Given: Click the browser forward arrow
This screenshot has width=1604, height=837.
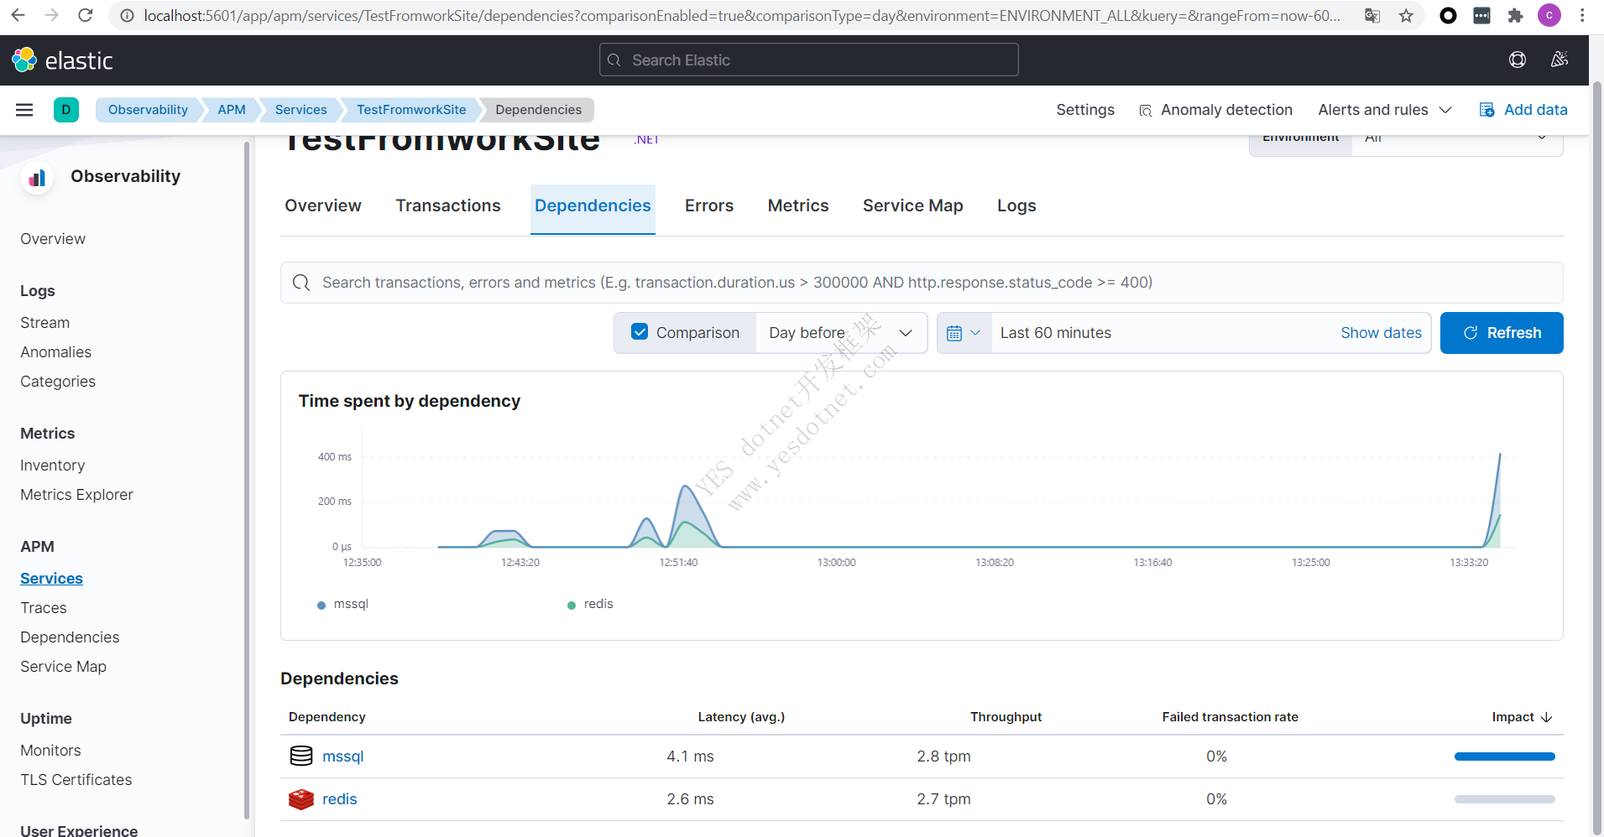Looking at the screenshot, I should [51, 15].
